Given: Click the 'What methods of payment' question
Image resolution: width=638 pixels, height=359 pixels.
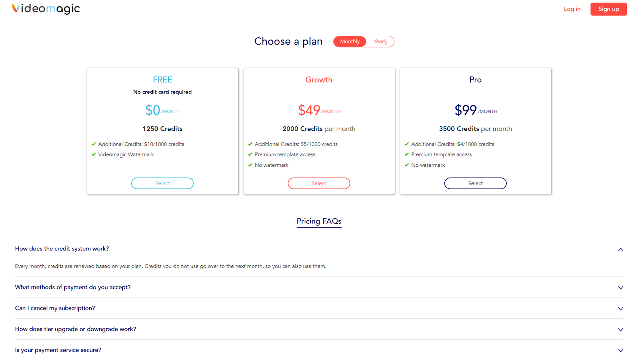Looking at the screenshot, I should [x=73, y=287].
